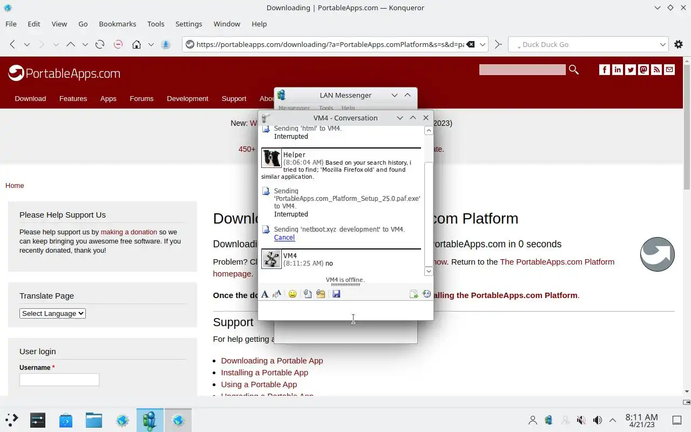Viewport: 691px width, 432px height.
Task: Clear the URL location bar
Action: 470,44
